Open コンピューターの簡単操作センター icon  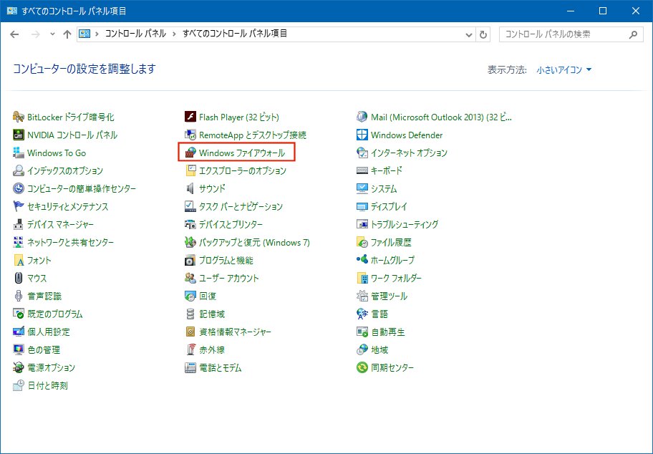point(19,188)
